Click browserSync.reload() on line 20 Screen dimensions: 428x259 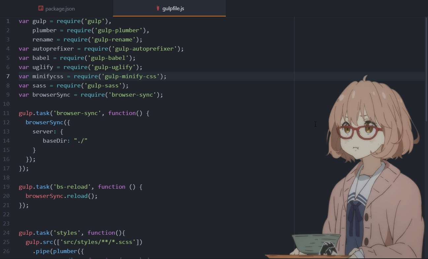pyautogui.click(x=62, y=196)
